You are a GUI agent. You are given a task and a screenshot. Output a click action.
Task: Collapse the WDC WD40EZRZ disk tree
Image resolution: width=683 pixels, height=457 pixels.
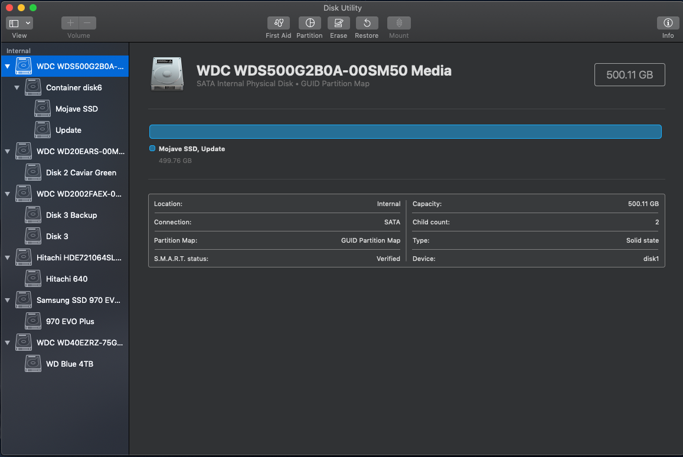[x=8, y=343]
